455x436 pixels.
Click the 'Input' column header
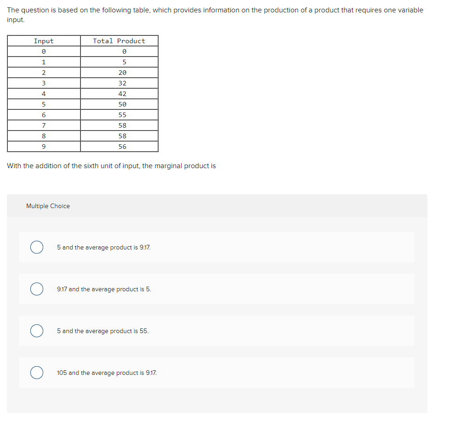click(x=44, y=40)
